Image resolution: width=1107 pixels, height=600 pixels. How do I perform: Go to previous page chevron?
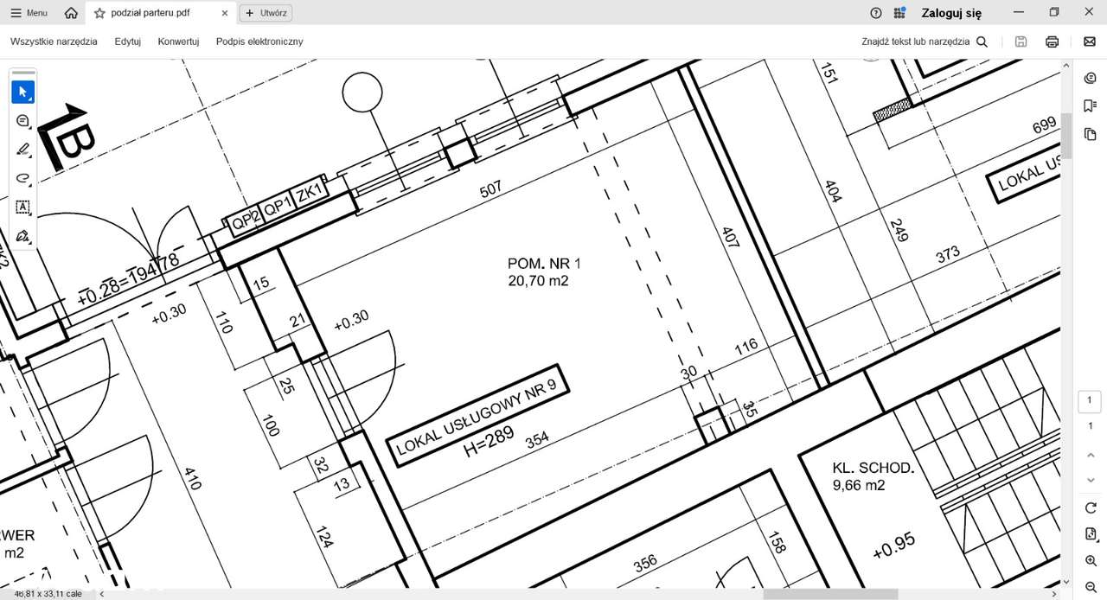[x=1090, y=454]
